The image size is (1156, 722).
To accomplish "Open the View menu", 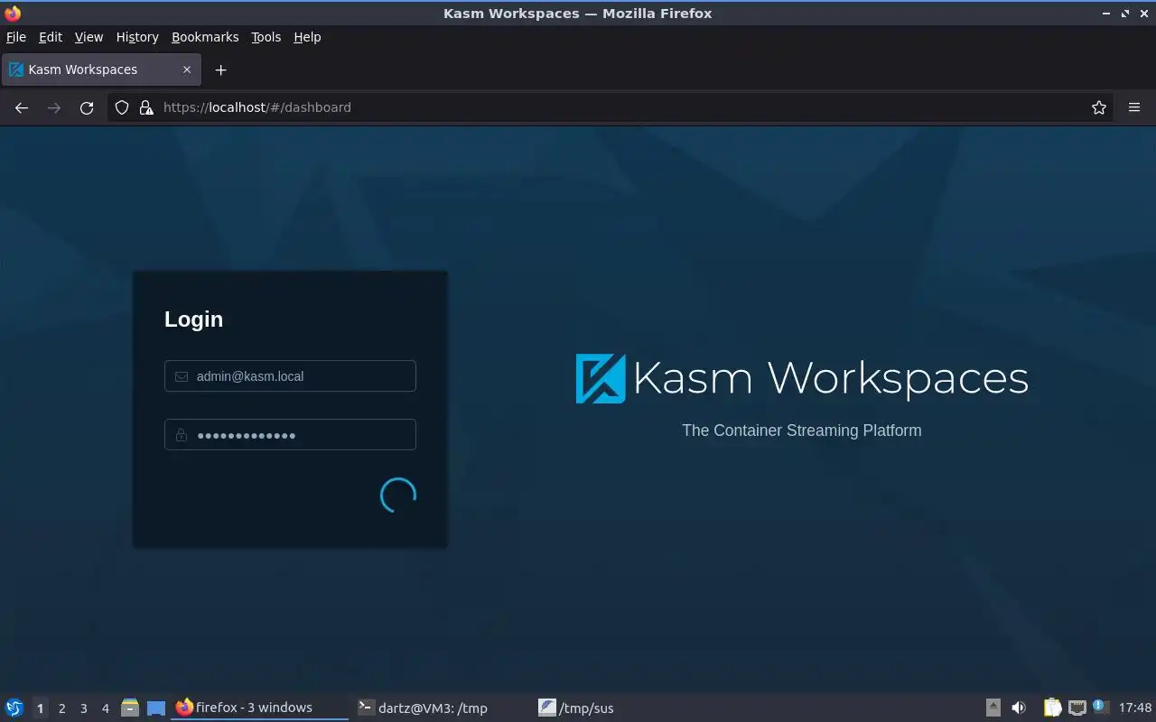I will coord(89,37).
